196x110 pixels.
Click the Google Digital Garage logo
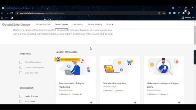(16, 25)
